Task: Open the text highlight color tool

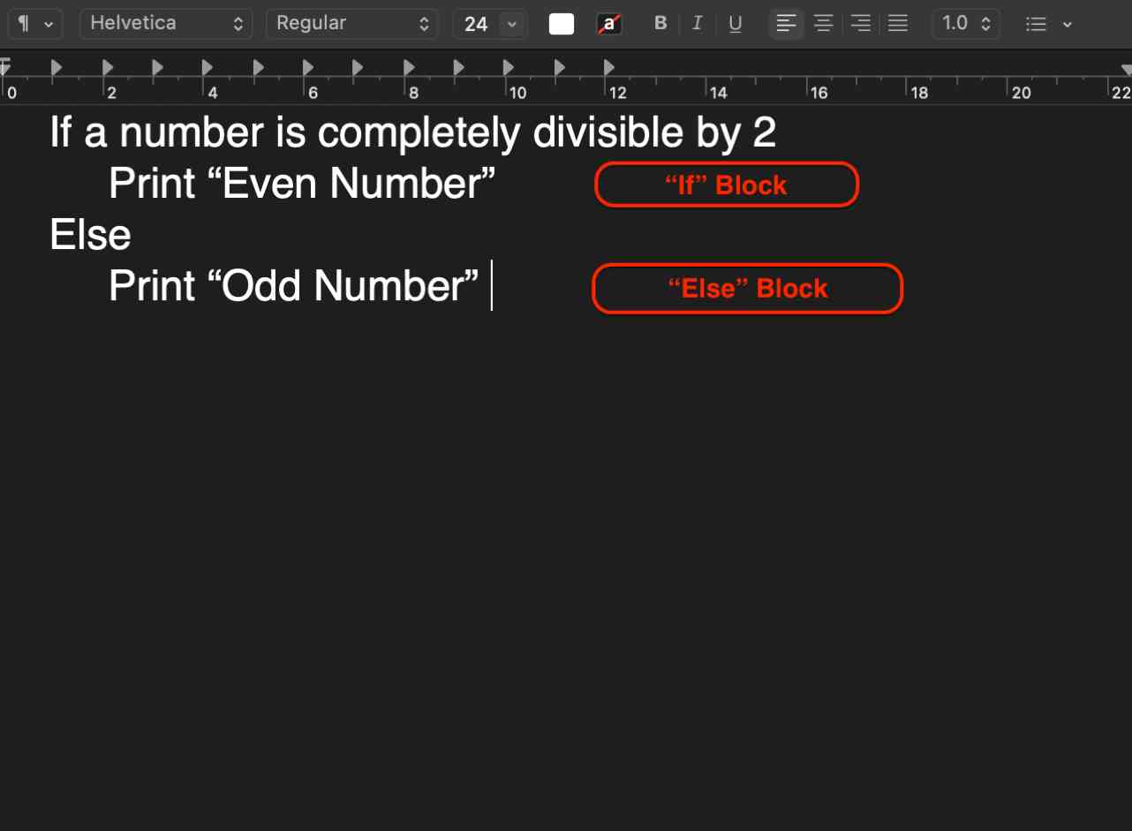Action: [x=609, y=24]
